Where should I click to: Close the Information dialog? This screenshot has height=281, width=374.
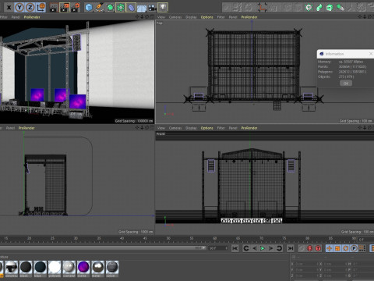[371, 54]
